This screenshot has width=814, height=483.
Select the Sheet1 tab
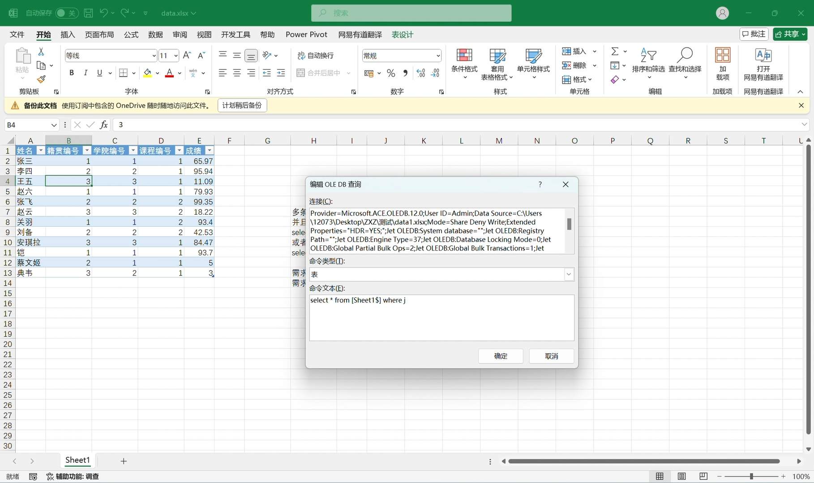click(x=77, y=460)
